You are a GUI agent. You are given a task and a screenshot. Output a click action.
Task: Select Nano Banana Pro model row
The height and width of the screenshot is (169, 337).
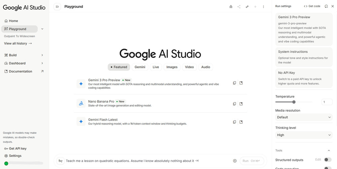pos(160,103)
